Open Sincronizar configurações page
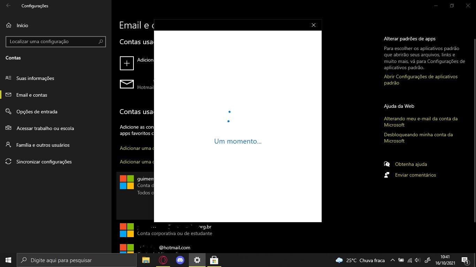Viewport: 476px width, 267px height. point(56,162)
